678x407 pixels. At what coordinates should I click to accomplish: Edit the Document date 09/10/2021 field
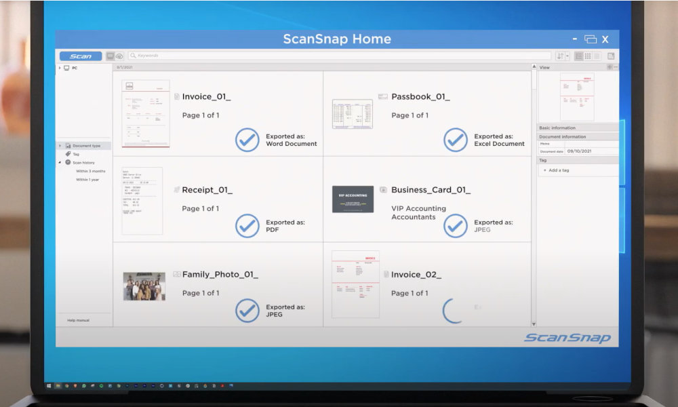tap(591, 151)
